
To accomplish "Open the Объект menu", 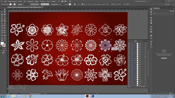I will point(20,1).
